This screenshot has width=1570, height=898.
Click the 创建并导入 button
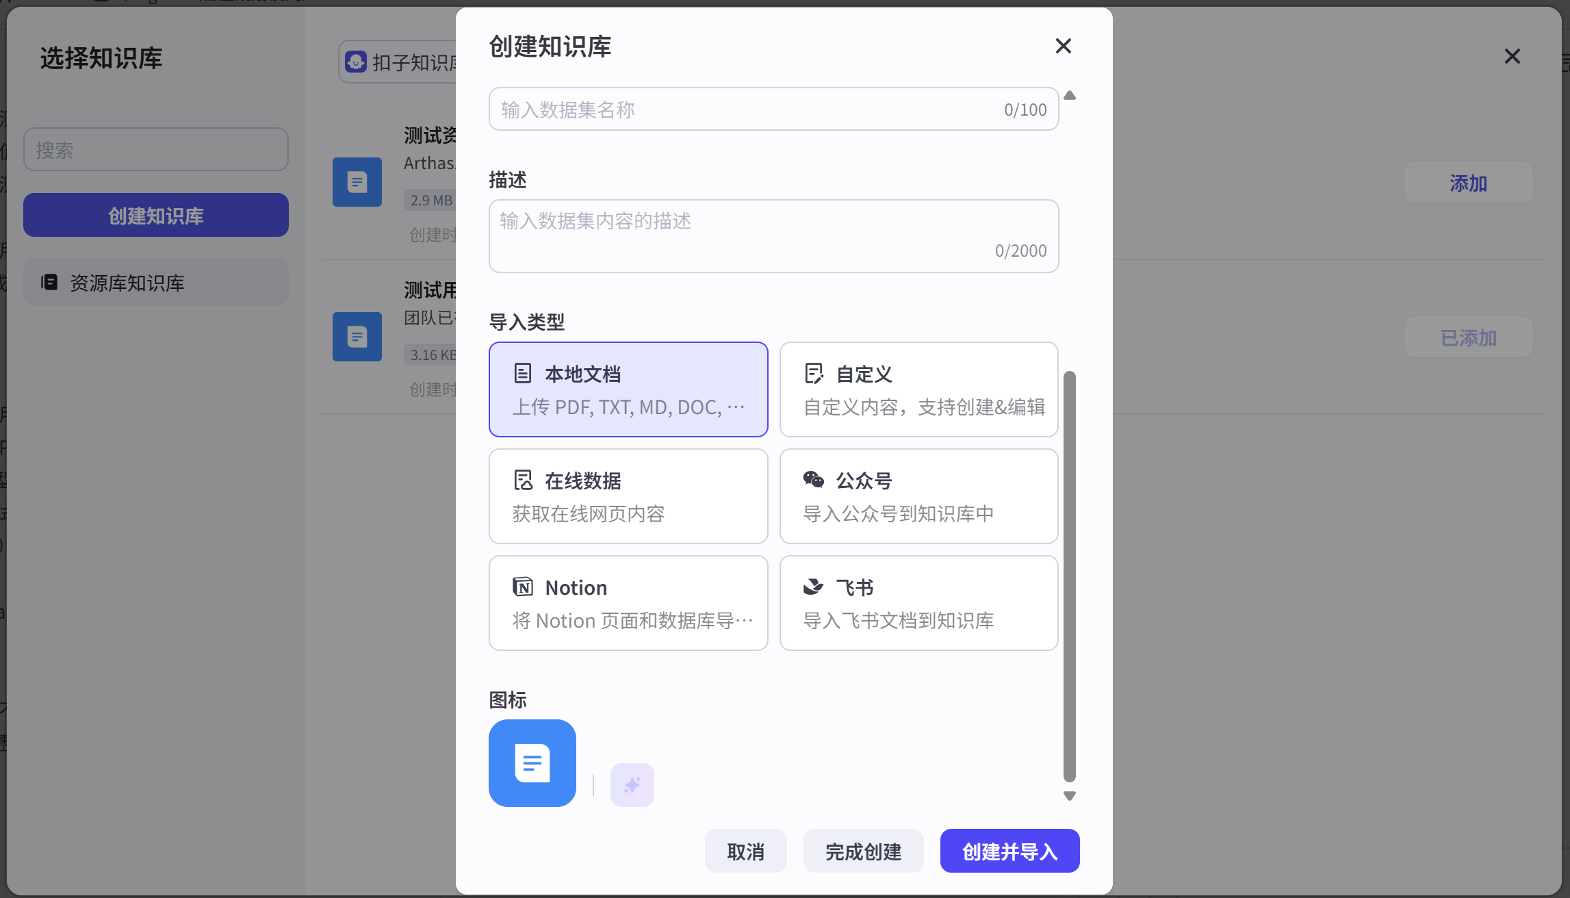pos(1009,851)
